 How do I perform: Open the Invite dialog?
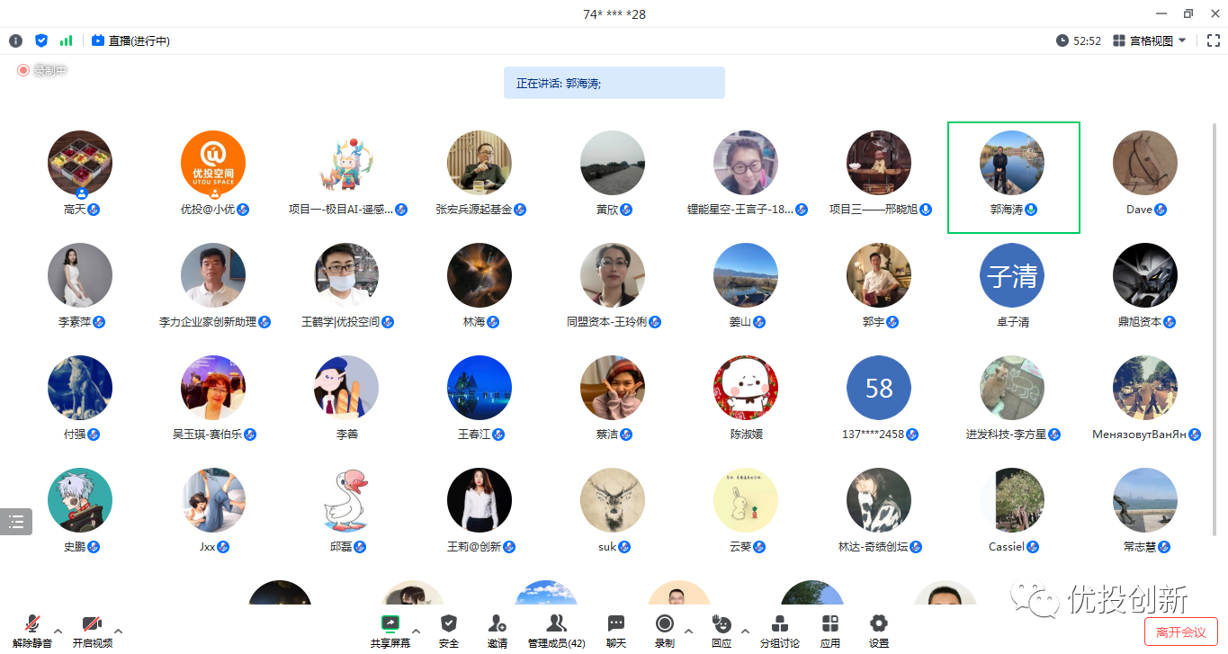coord(497,628)
